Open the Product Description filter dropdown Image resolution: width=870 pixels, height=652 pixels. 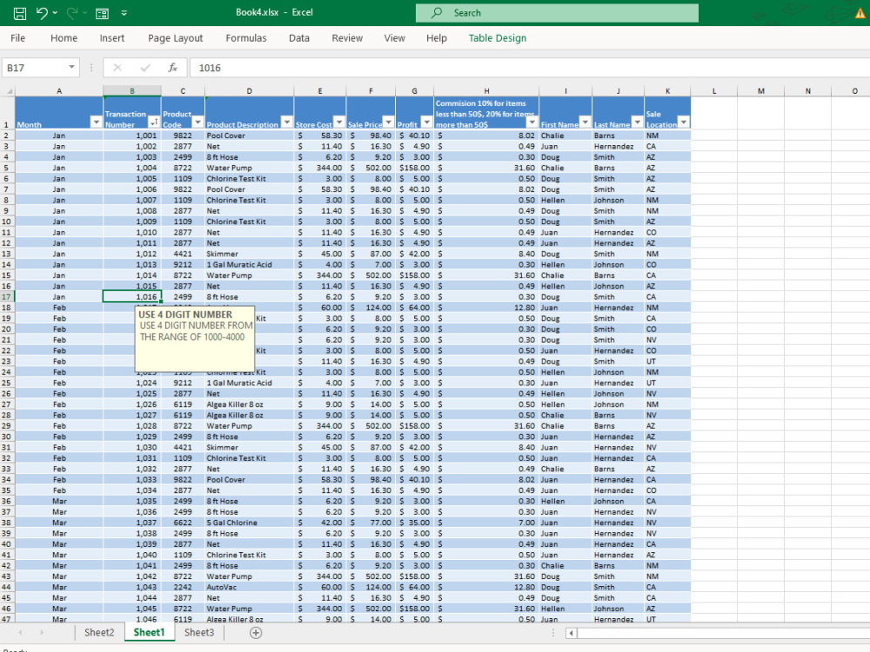tap(287, 122)
